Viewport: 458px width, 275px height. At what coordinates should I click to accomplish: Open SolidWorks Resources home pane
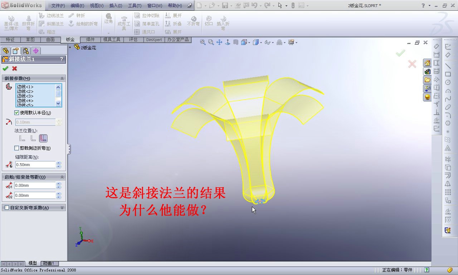pos(427,63)
